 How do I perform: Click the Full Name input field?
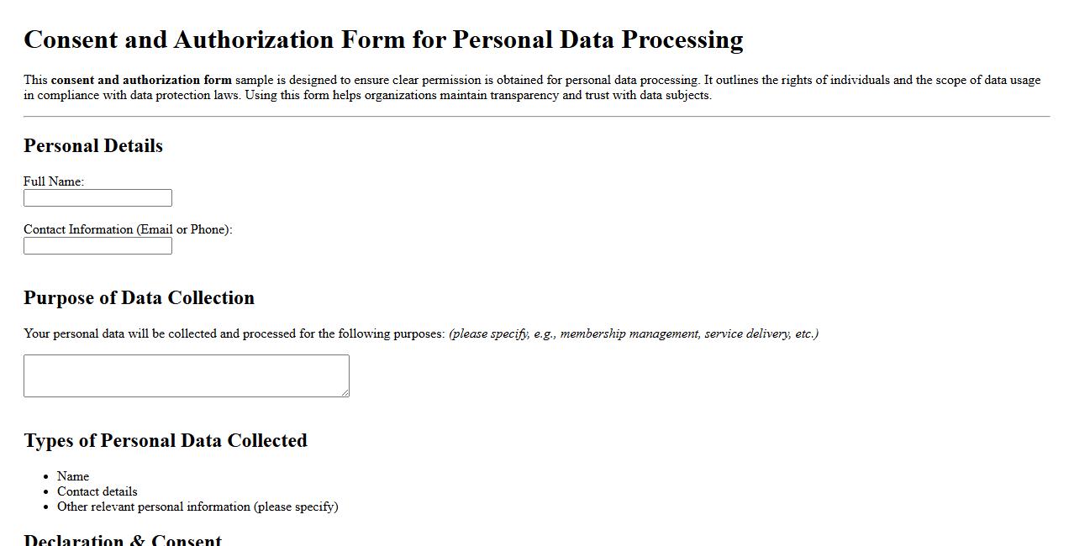pyautogui.click(x=97, y=197)
